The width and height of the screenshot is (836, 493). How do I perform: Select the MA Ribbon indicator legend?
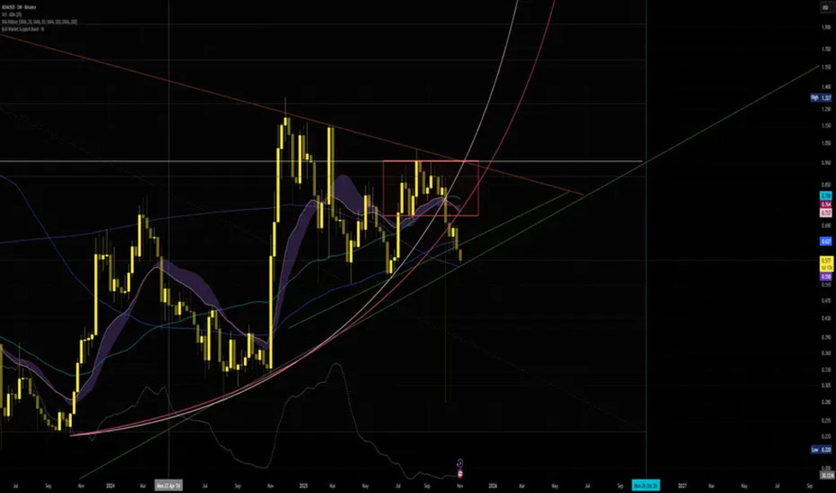coord(39,20)
